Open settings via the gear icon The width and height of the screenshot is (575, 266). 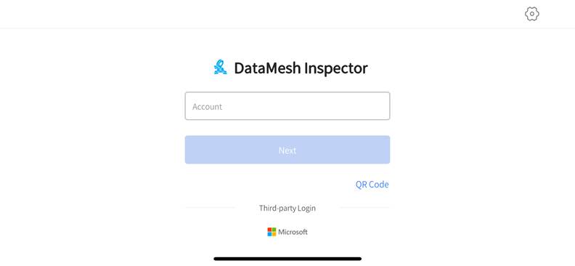pyautogui.click(x=531, y=14)
